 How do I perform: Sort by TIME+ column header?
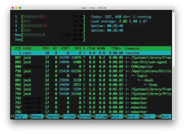(x=116, y=48)
